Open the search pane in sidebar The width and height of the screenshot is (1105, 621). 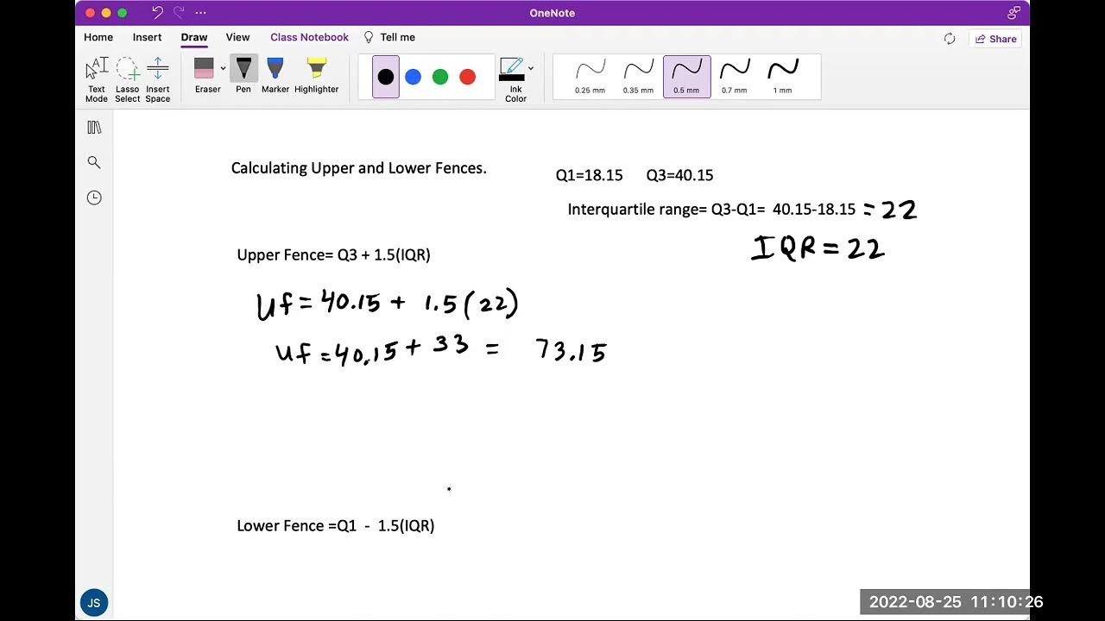click(94, 162)
